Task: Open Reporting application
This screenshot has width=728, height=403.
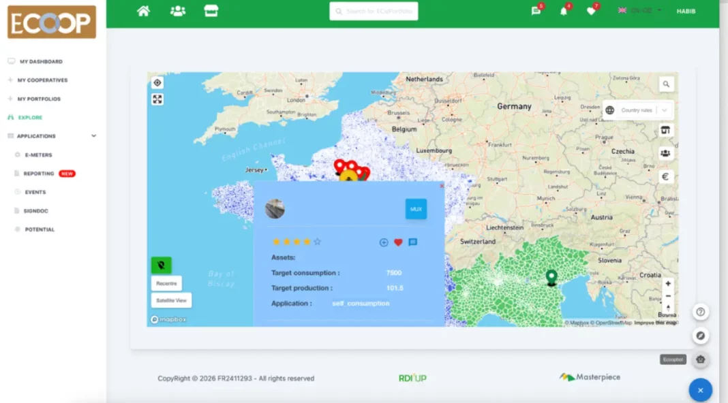Action: click(39, 174)
